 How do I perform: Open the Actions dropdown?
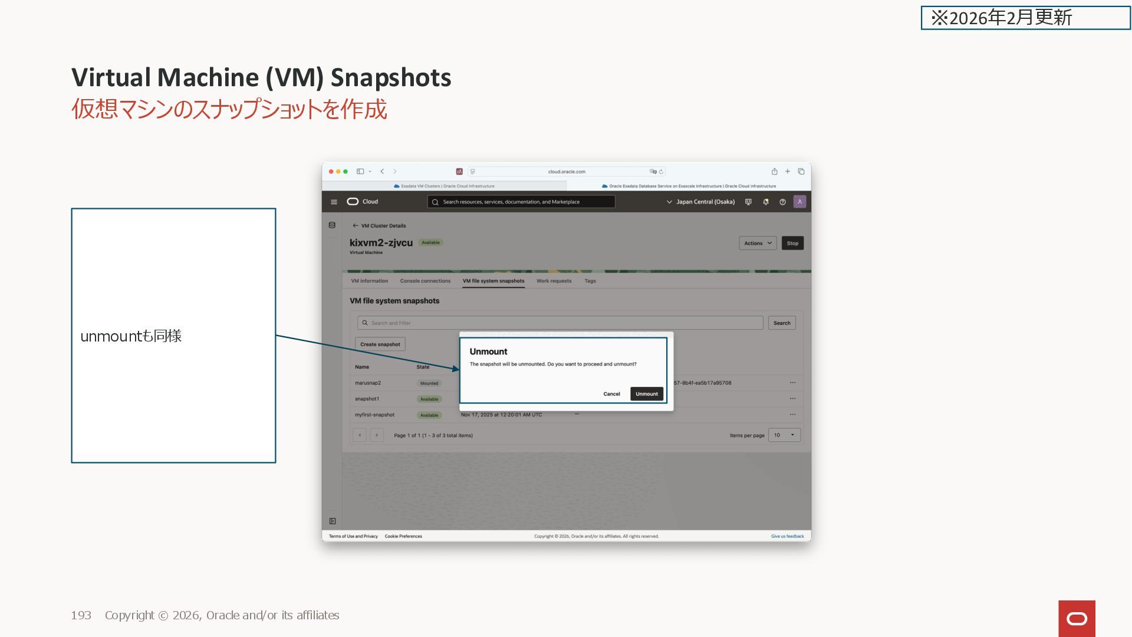point(757,243)
